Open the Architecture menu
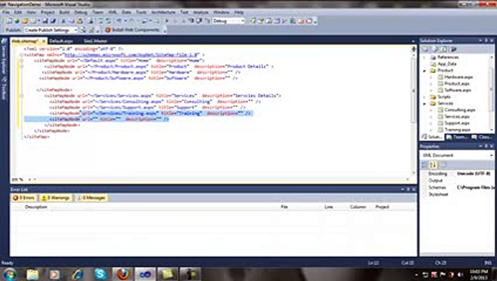 tap(163, 12)
